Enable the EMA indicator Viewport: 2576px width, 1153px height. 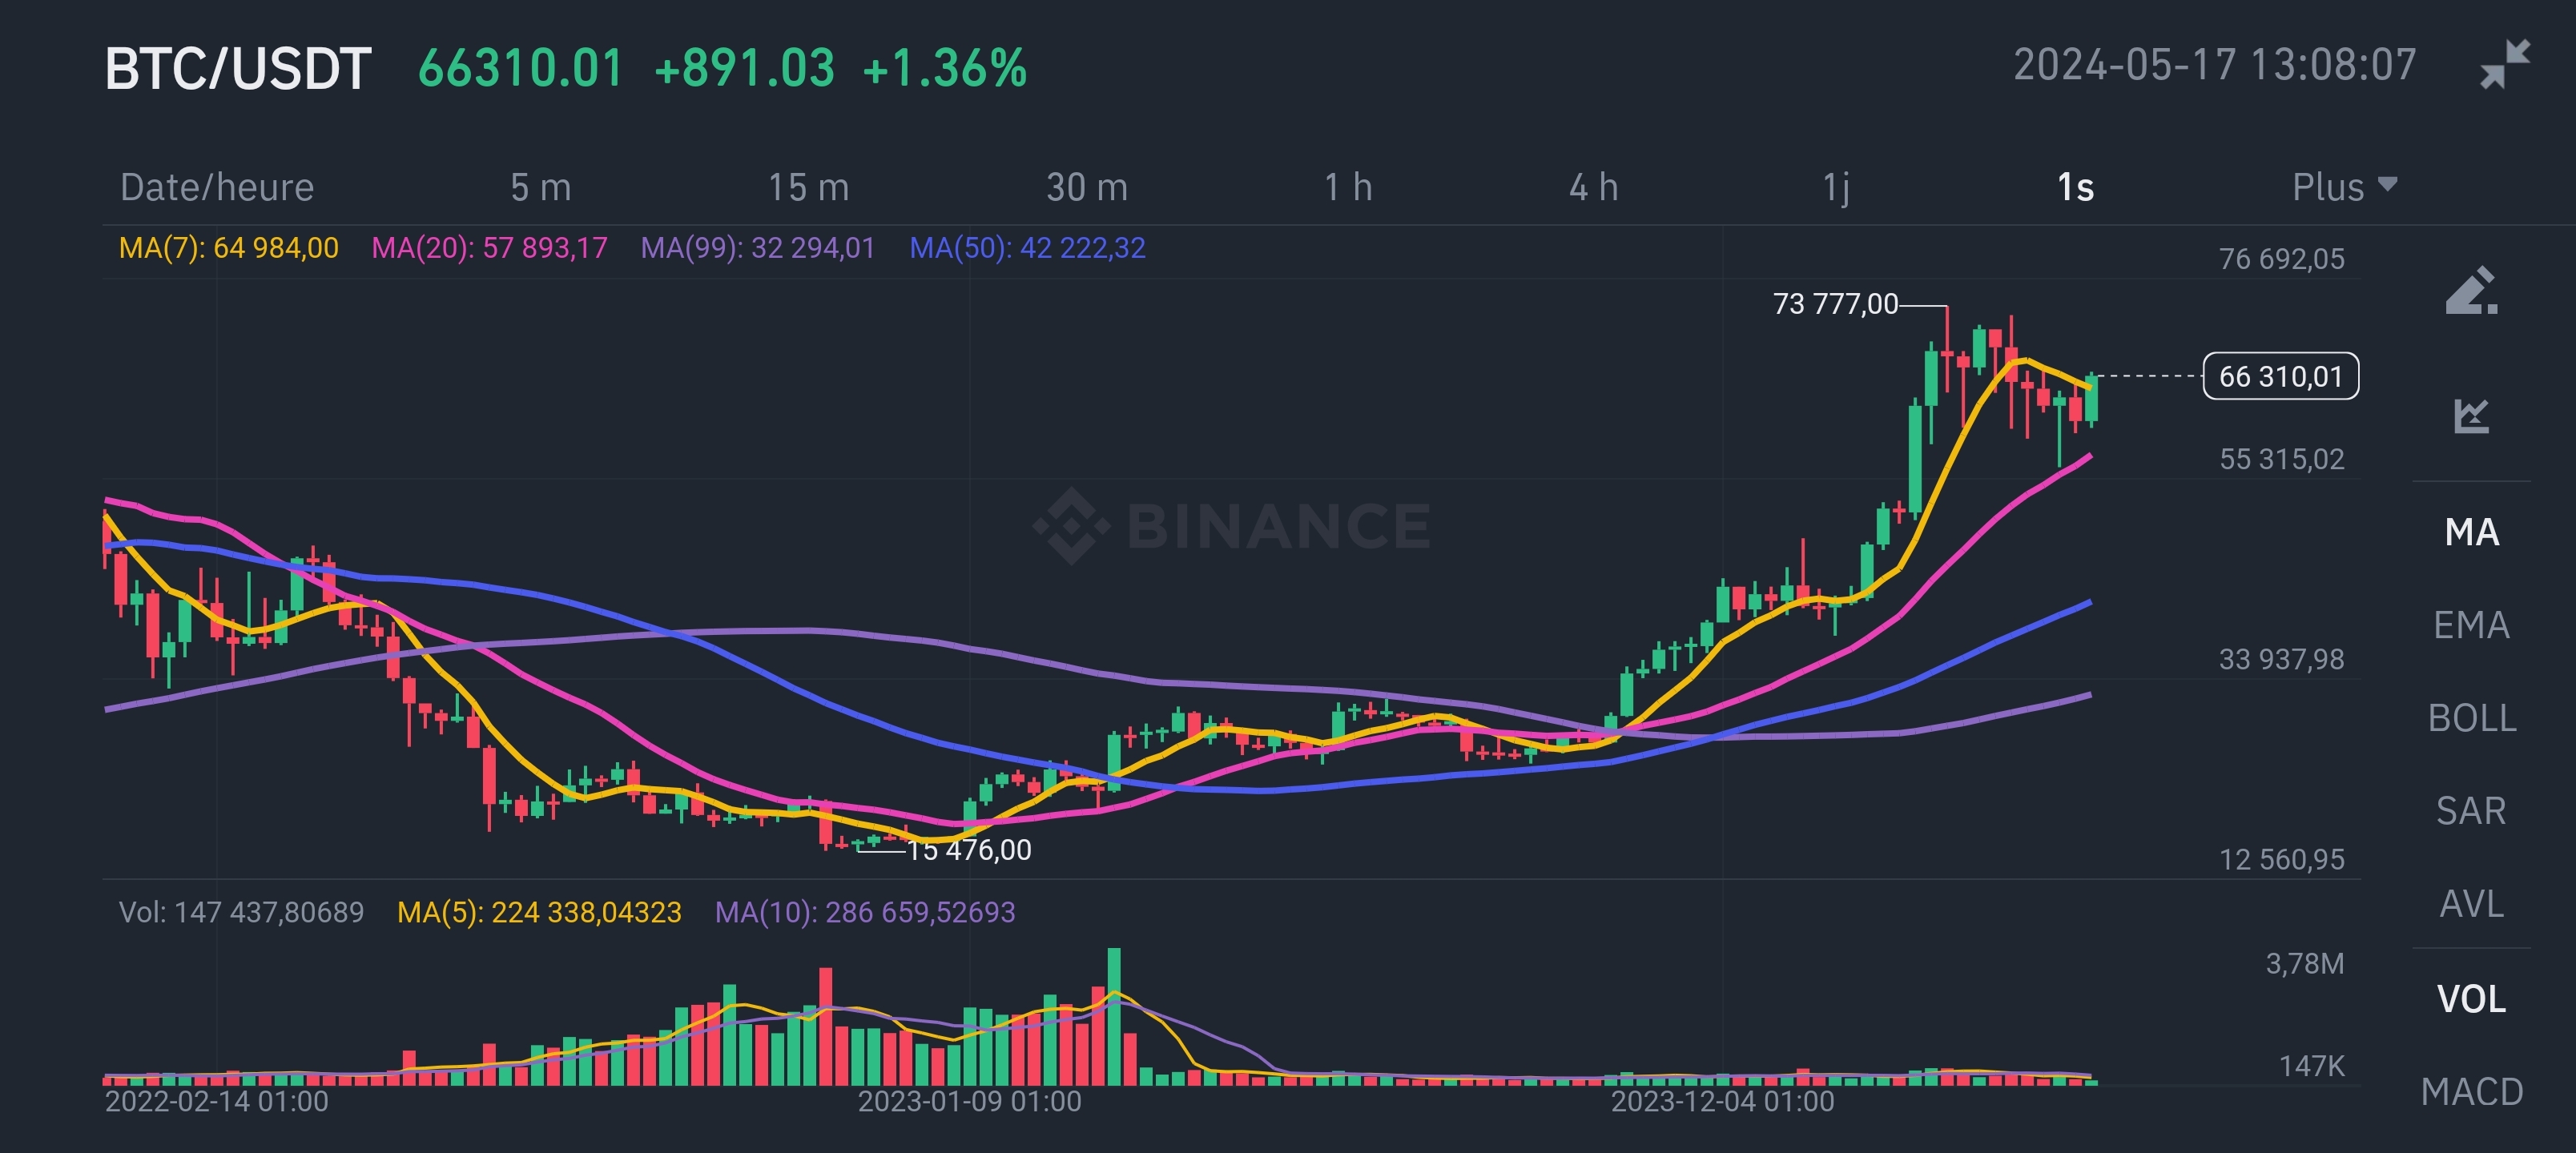(x=2471, y=625)
